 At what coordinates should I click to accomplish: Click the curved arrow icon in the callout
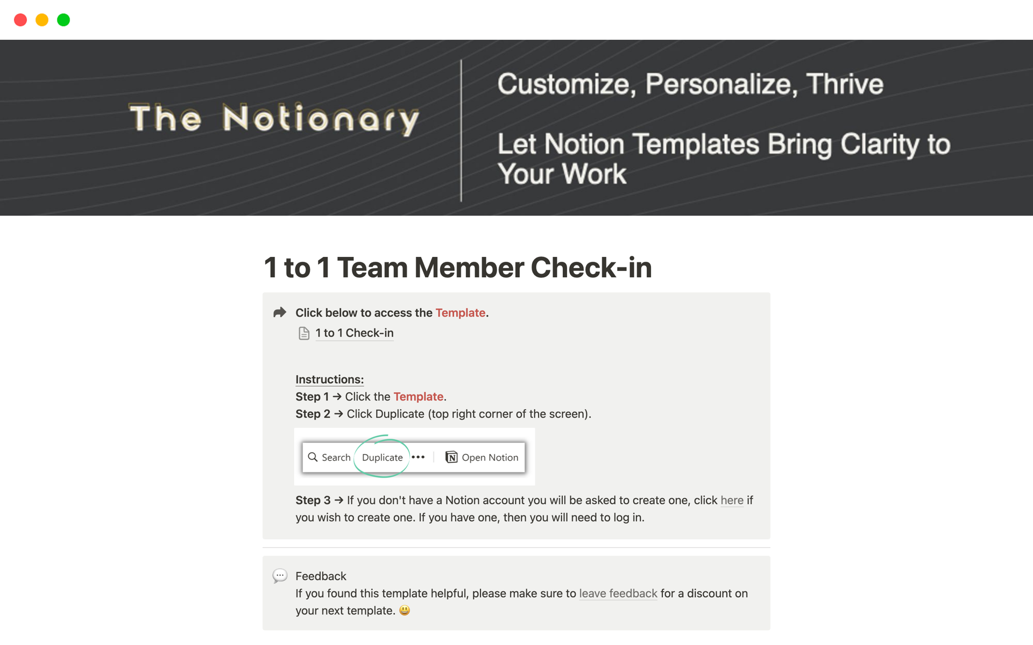[x=280, y=312]
